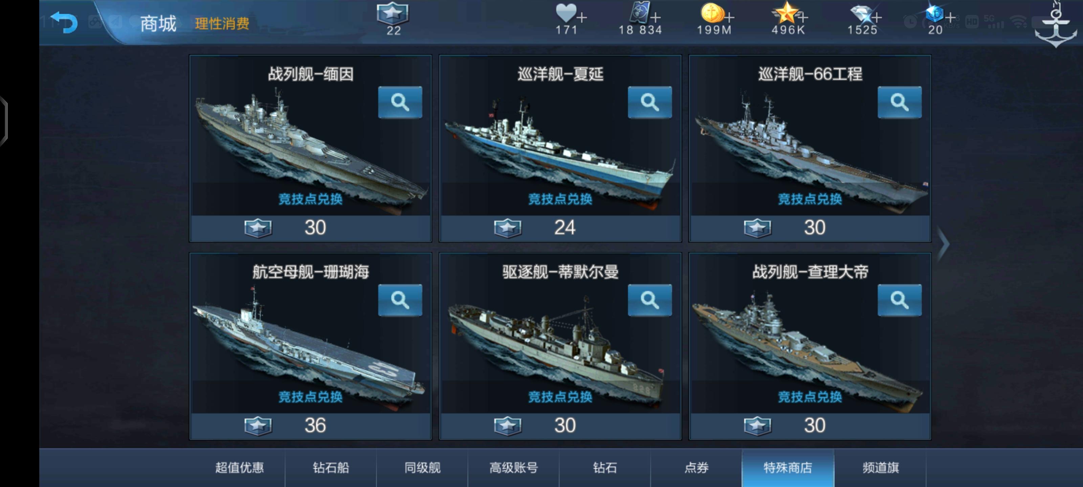Preview 驱逐舰-蒂默尔曼 using magnifier icon
The image size is (1083, 487).
pyautogui.click(x=649, y=300)
